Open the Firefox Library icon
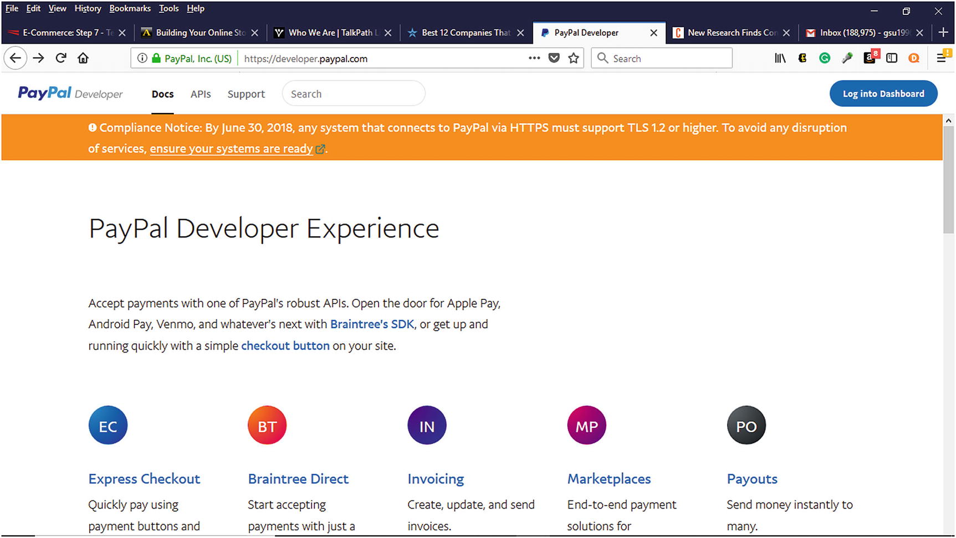 (x=780, y=58)
